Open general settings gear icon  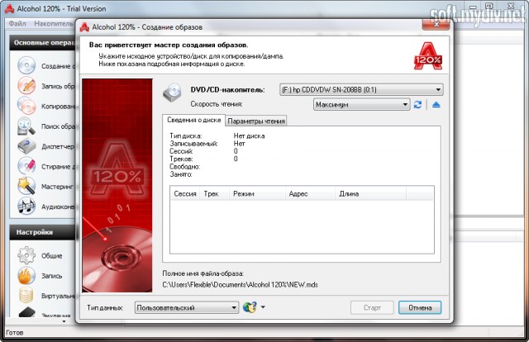(x=26, y=255)
